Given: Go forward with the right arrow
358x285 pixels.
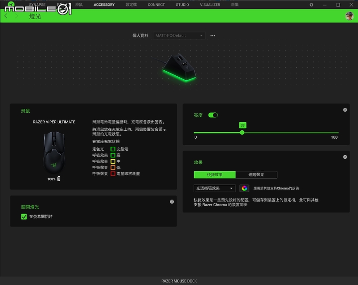Looking at the screenshot, I should [16, 16].
